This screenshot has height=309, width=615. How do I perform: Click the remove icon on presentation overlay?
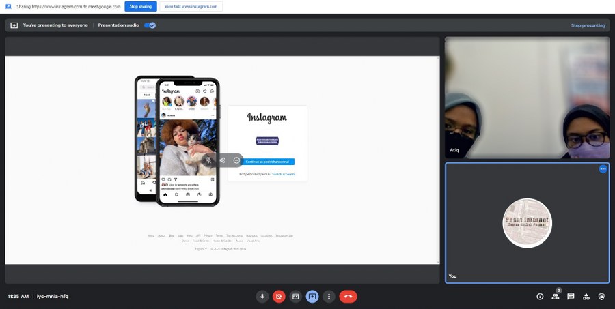(236, 160)
